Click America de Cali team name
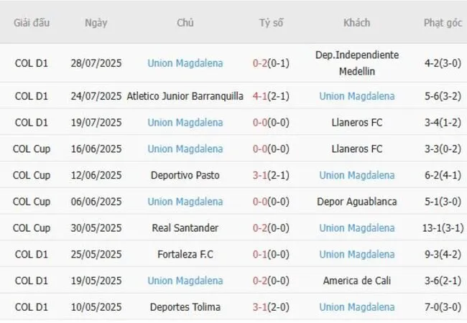Image resolution: width=467 pixels, height=323 pixels. coord(357,281)
